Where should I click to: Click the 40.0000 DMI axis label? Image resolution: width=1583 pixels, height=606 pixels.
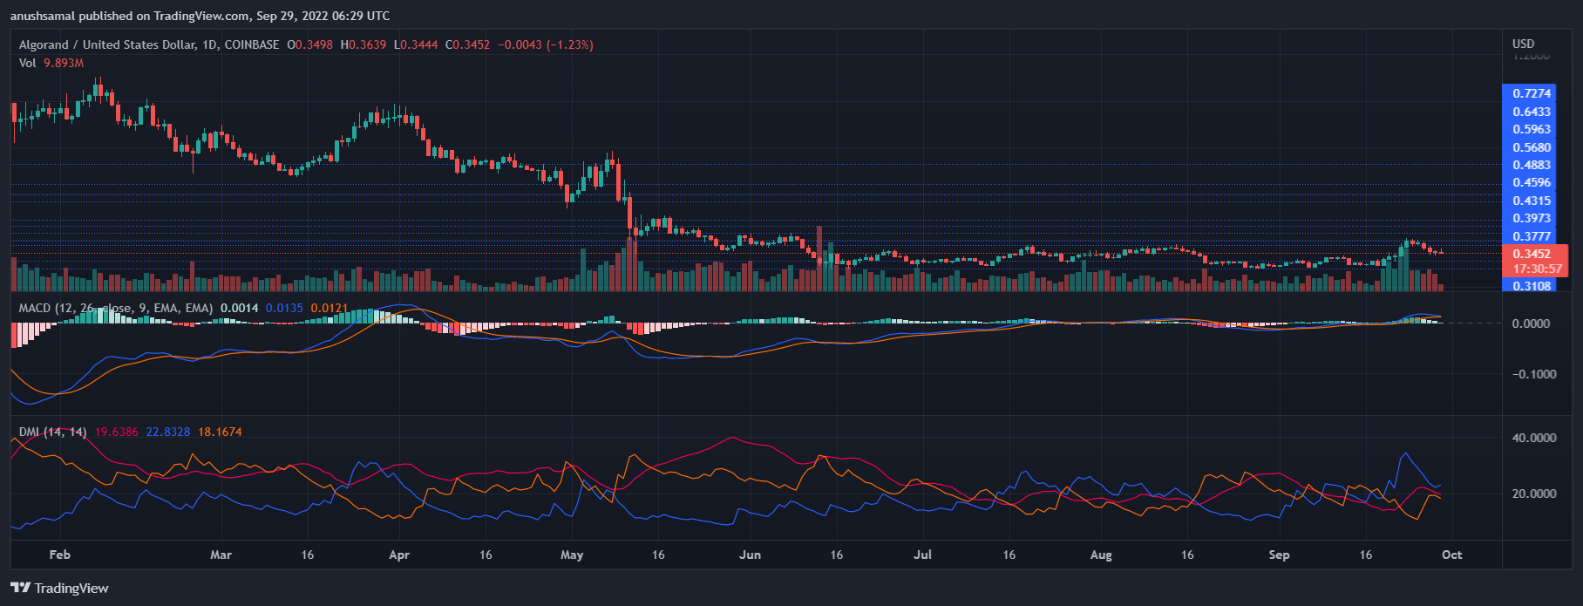(1534, 438)
